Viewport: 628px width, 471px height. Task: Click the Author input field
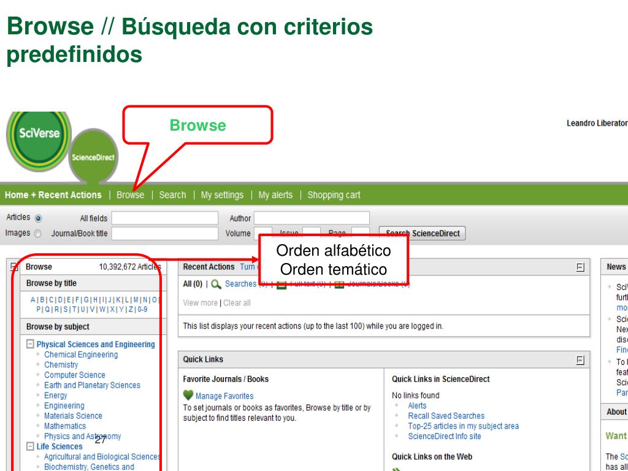[312, 218]
